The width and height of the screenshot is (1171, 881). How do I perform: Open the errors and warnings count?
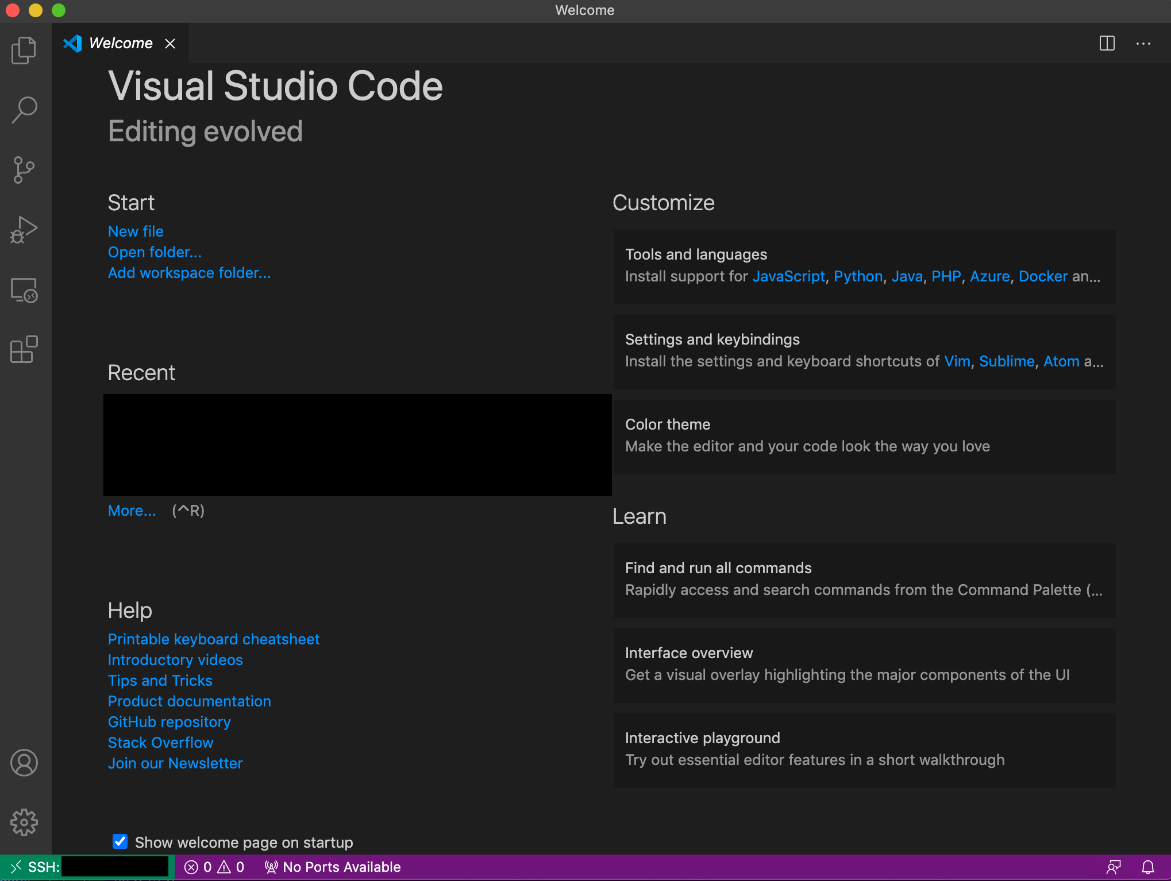(x=214, y=867)
